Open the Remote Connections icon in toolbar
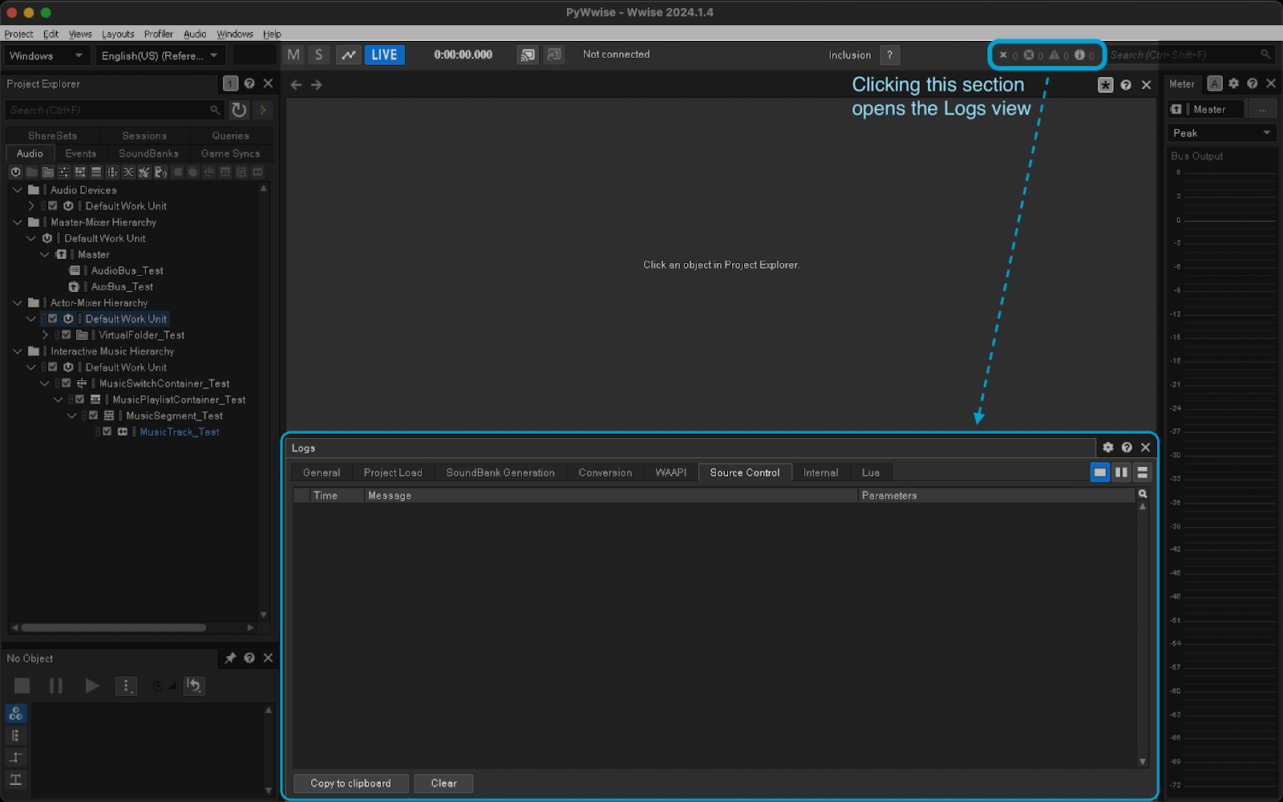The height and width of the screenshot is (802, 1283). pos(528,55)
